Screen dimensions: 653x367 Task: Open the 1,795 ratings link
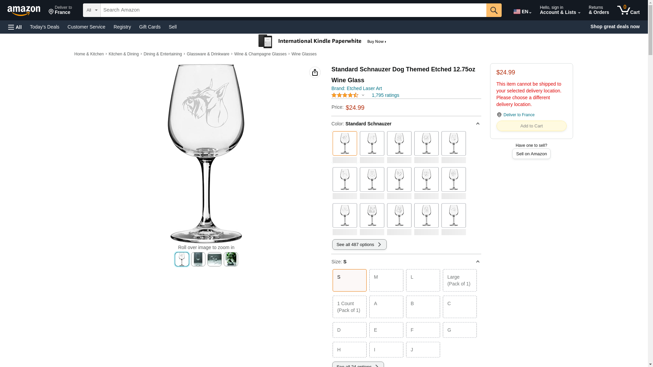pyautogui.click(x=385, y=95)
